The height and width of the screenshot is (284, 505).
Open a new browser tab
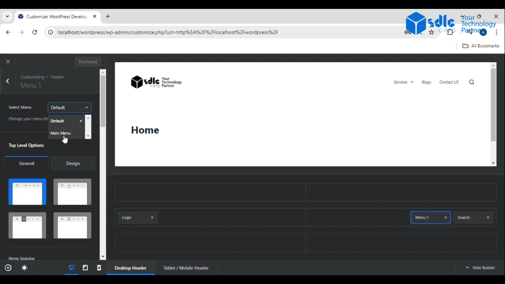click(108, 16)
